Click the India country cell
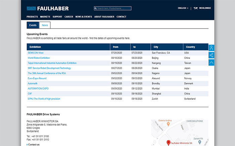This screenshot has height=146, width=235. pyautogui.click(x=187, y=89)
